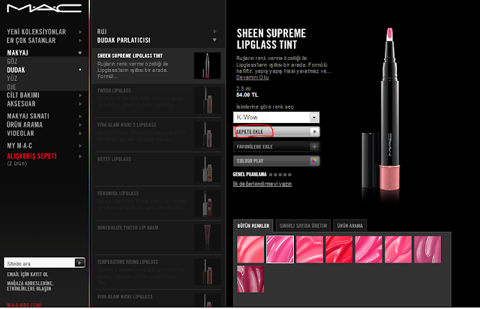Switch to the Sınırlı Sayıda Üretim tab
Viewport: 480px width, 309px height.
point(303,226)
